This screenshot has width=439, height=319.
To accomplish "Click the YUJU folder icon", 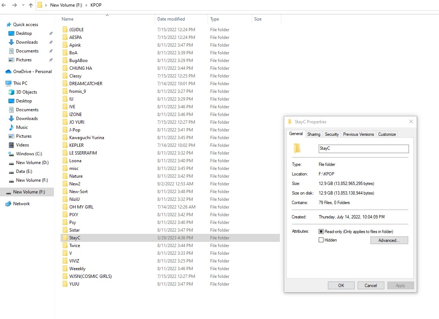I will (65, 284).
